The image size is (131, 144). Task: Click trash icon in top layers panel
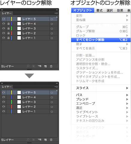51,66
